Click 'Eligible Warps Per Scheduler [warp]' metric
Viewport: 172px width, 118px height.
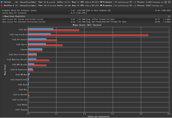coord(20,11)
